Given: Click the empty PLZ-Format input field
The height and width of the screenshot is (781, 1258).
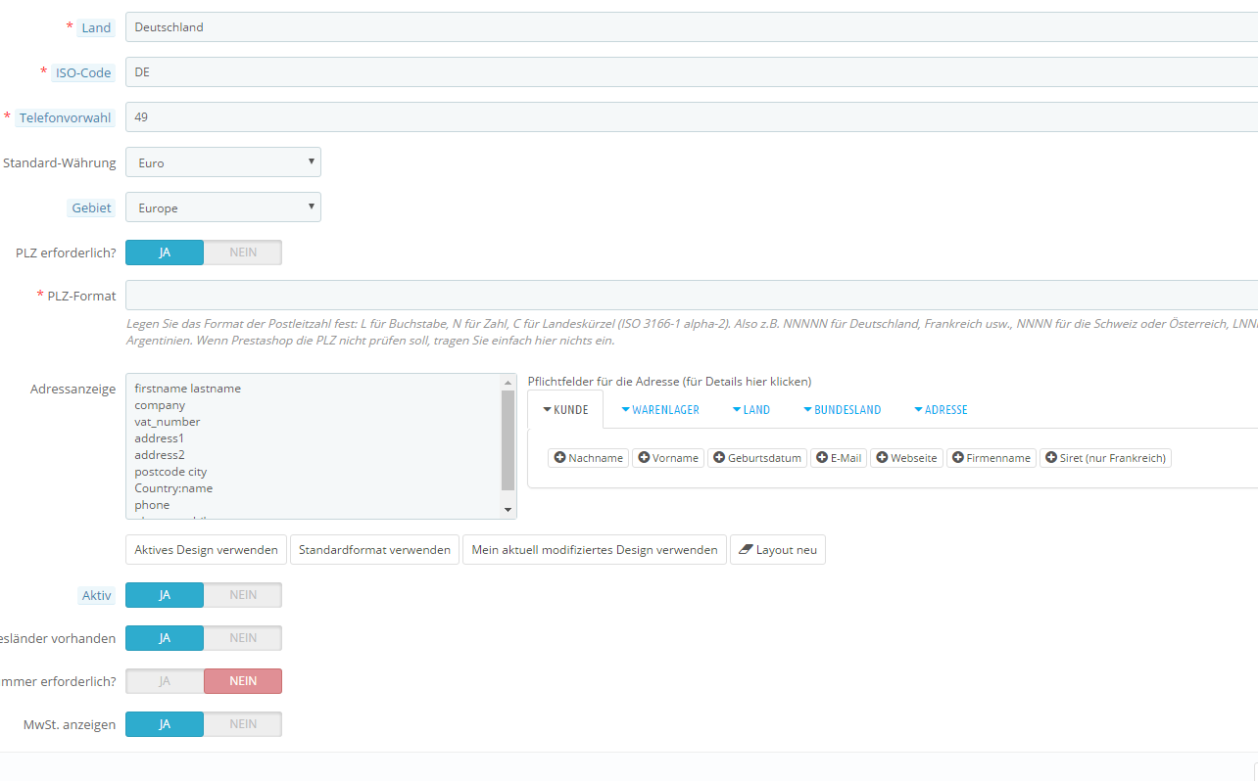Looking at the screenshot, I should (x=692, y=296).
